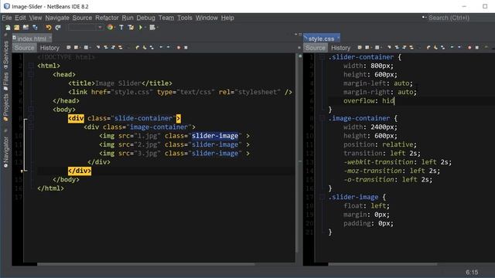Screen dimensions: 495x278
Task: Click the horizontal scrollbar under index.html editor
Action: (145, 264)
